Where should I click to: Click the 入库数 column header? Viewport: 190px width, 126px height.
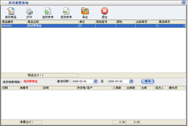point(119,88)
